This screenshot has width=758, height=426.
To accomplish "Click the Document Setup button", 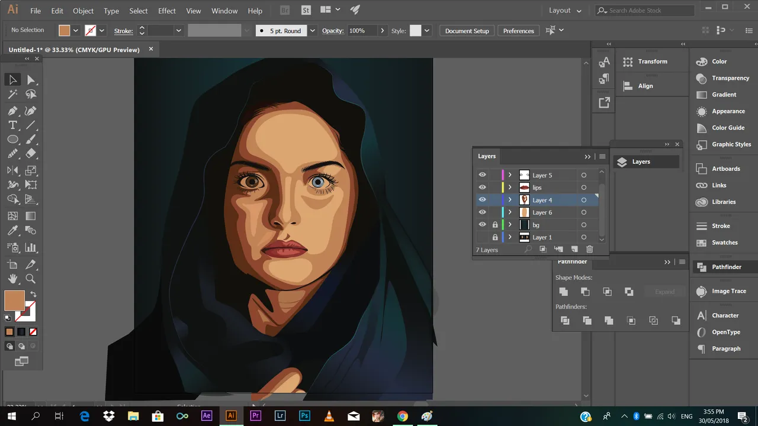I will coord(467,31).
